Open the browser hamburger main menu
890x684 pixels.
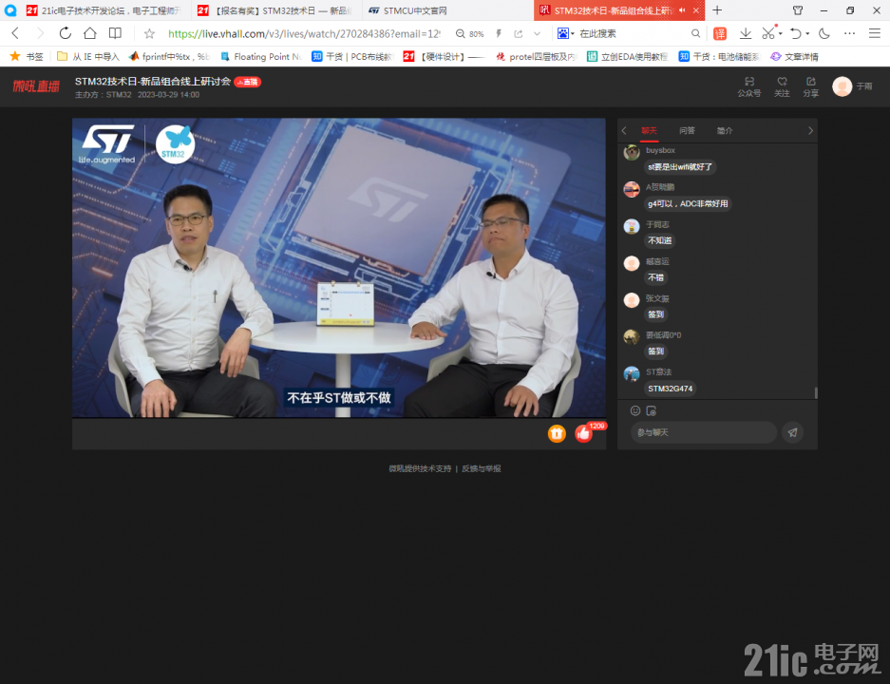pos(875,33)
